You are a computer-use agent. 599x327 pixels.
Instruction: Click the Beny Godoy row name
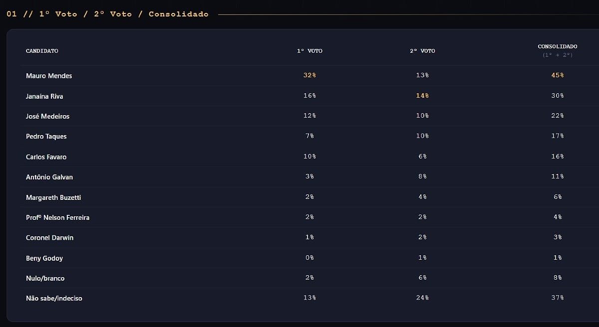pos(44,258)
